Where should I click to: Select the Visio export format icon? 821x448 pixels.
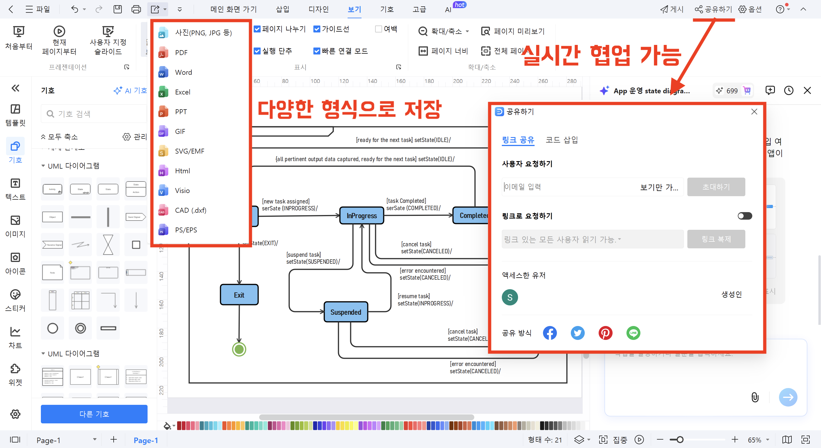tap(163, 191)
